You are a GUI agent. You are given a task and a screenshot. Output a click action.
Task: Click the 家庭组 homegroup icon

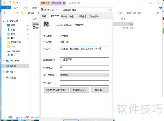tap(7, 77)
